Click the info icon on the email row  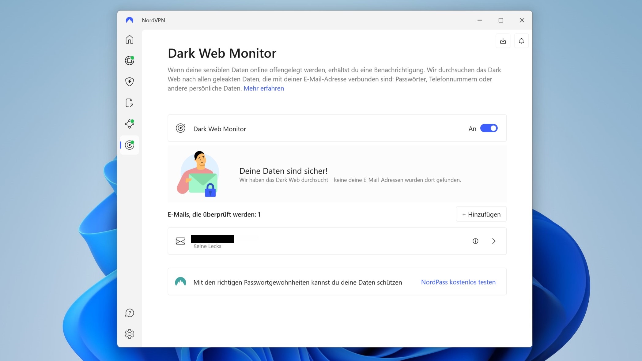point(475,241)
